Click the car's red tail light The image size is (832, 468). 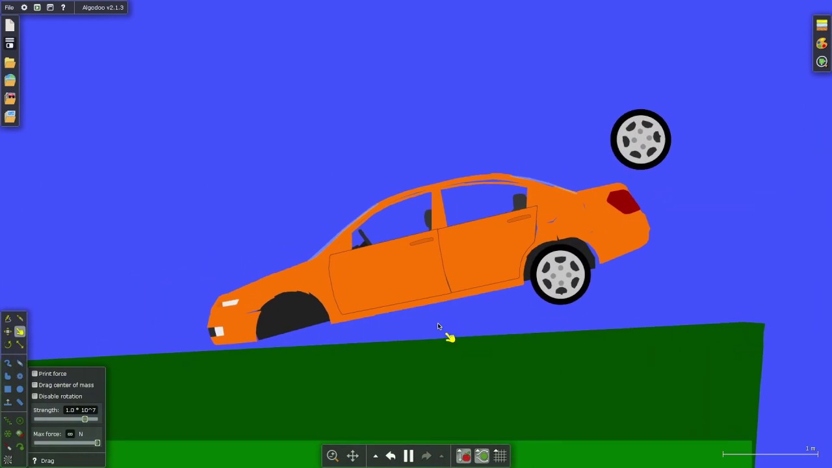tap(624, 201)
